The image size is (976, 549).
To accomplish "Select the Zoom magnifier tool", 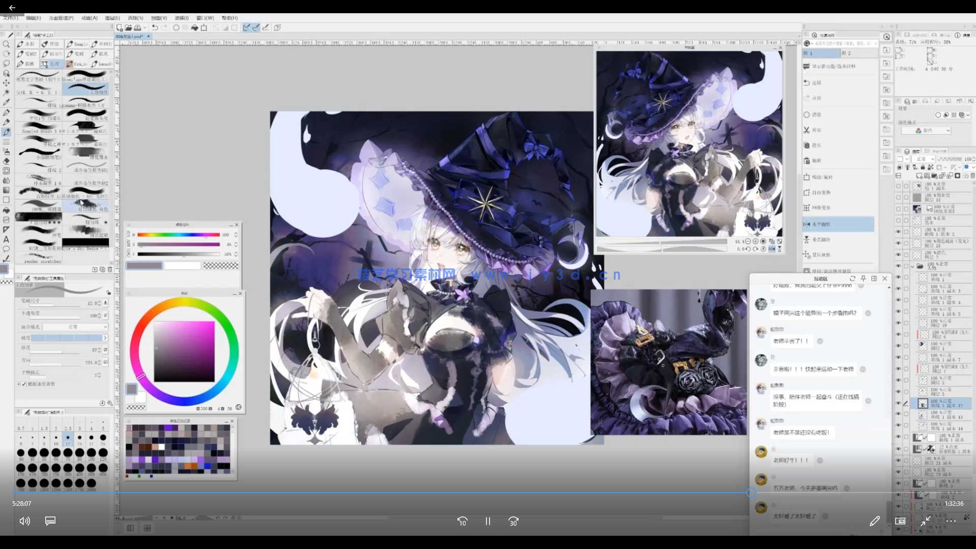I will pyautogui.click(x=6, y=44).
